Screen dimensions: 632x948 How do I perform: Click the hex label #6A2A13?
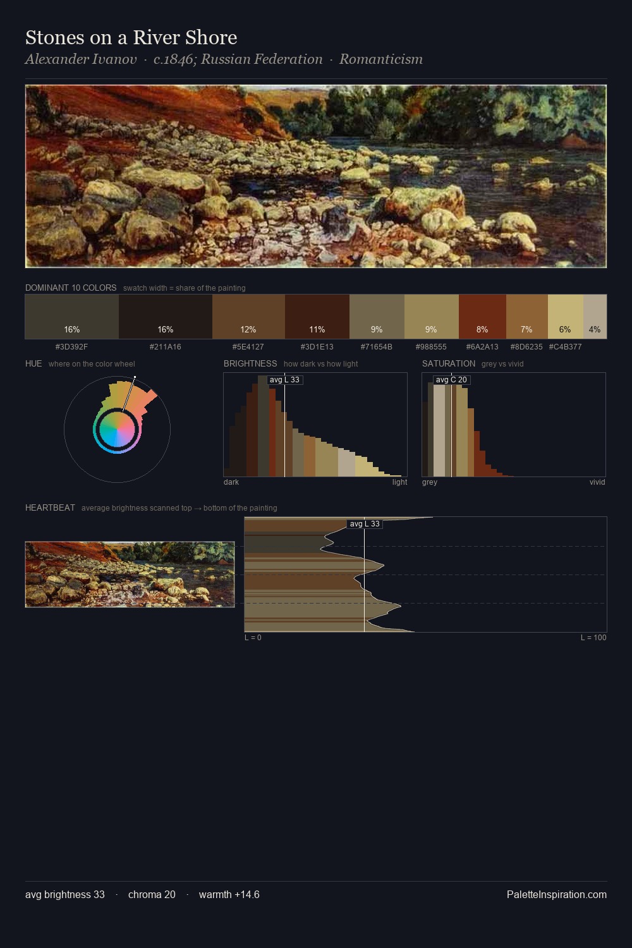click(x=482, y=347)
